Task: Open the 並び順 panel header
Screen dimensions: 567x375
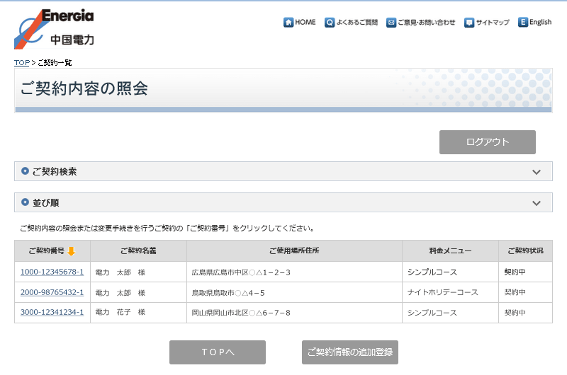Action: tap(283, 203)
